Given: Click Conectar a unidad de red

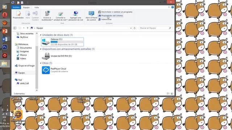Looking at the screenshot, I should [x=61, y=16].
